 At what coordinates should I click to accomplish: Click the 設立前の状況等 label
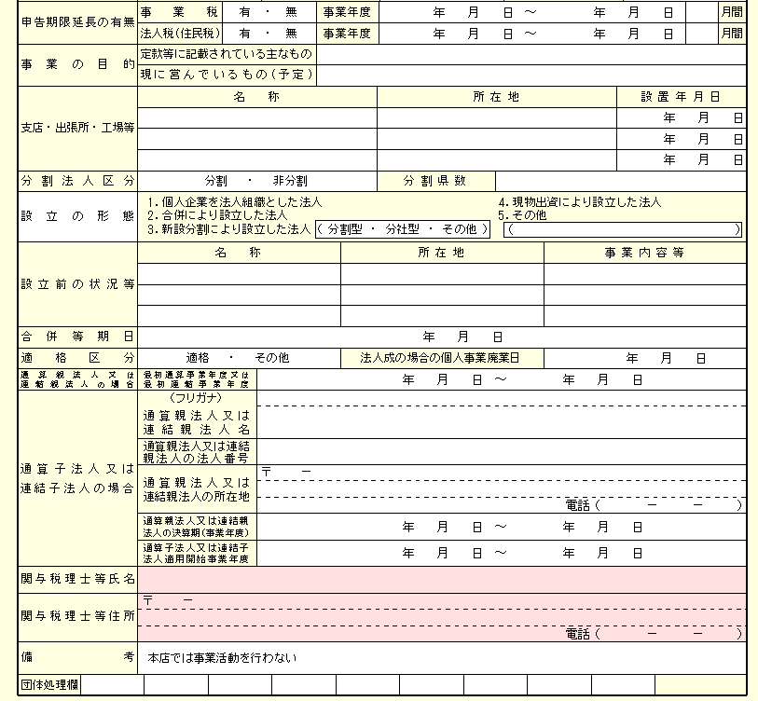(x=77, y=284)
